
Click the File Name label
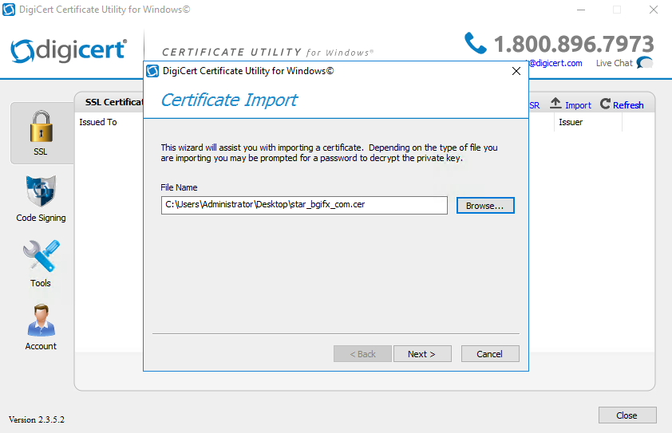(x=179, y=187)
